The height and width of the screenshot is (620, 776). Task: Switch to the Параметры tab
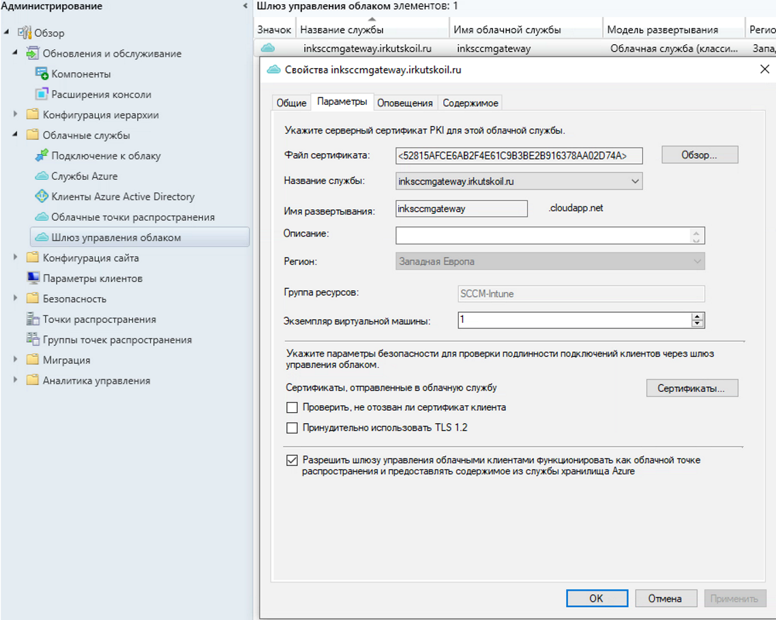[342, 102]
